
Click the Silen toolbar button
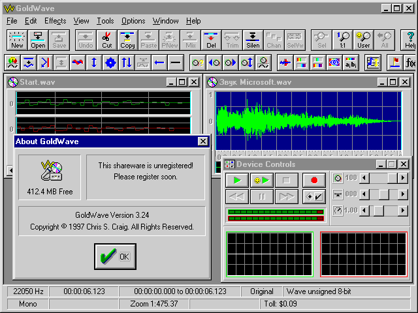click(253, 40)
